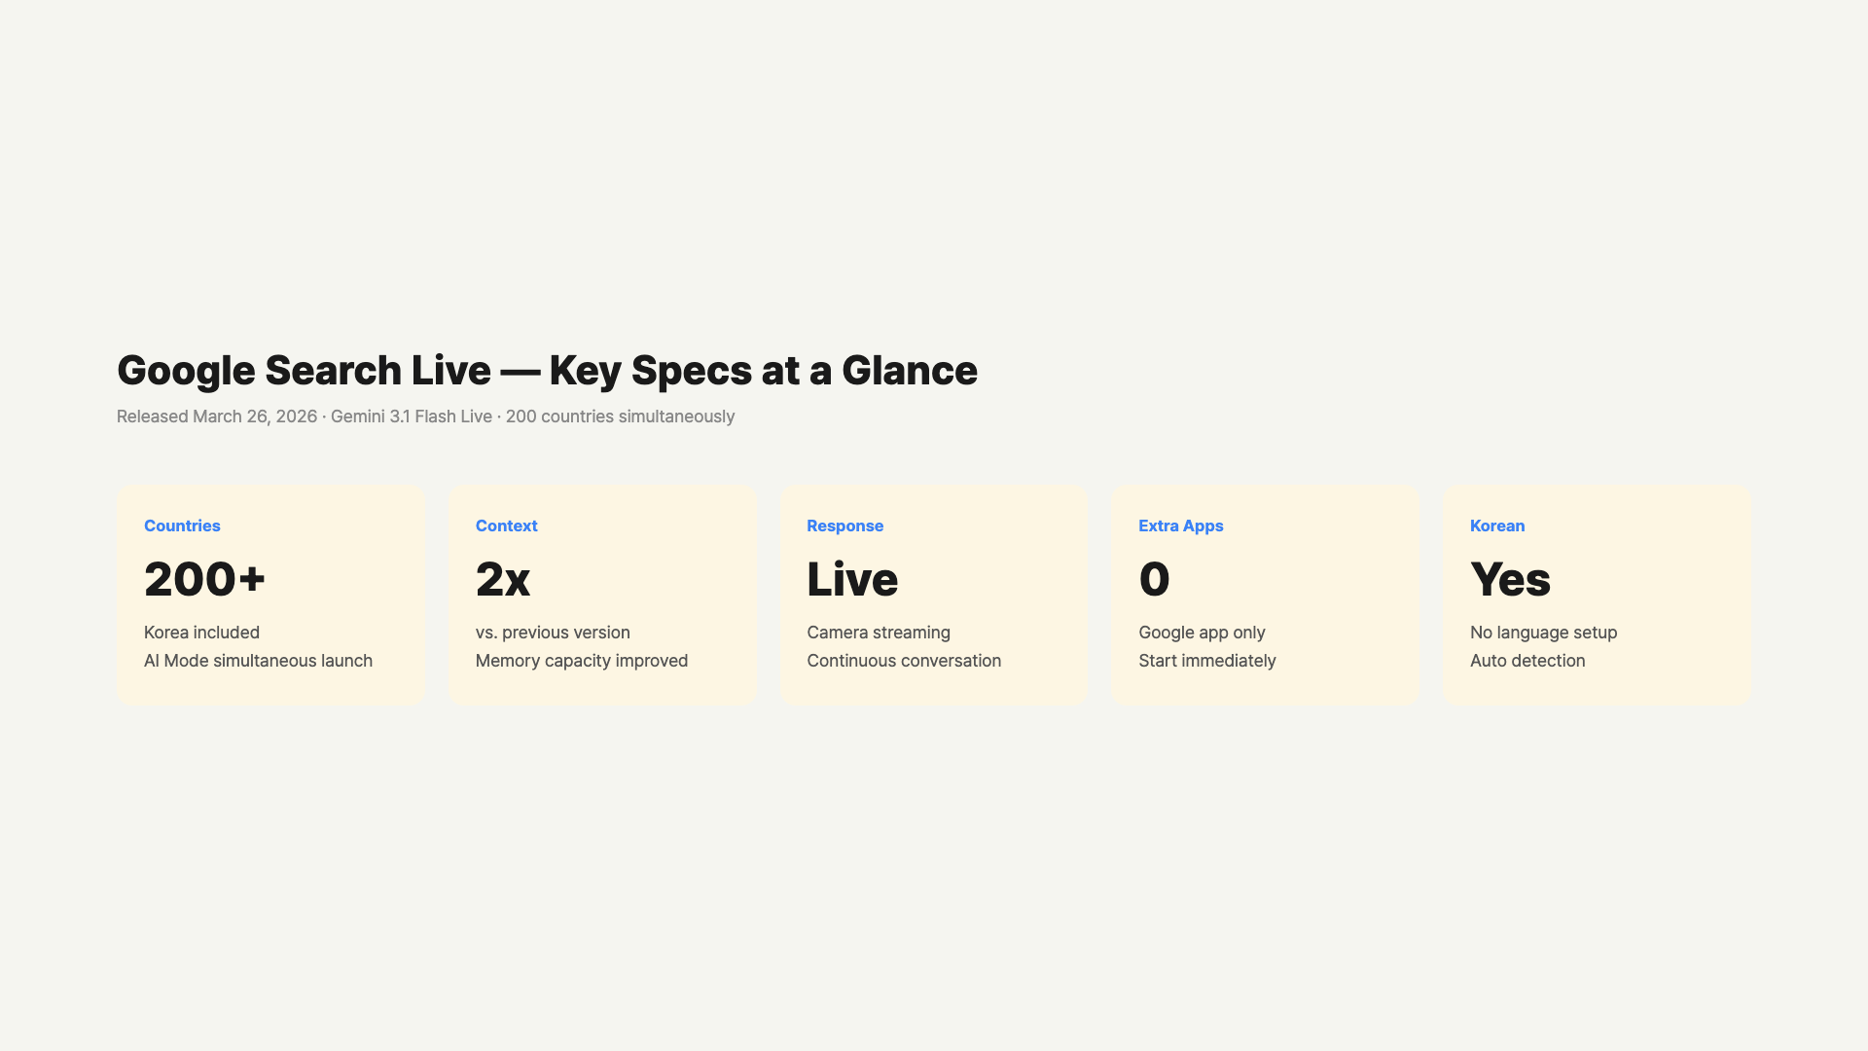1868x1051 pixels.
Task: Click the large 'Live' value
Action: tap(852, 579)
